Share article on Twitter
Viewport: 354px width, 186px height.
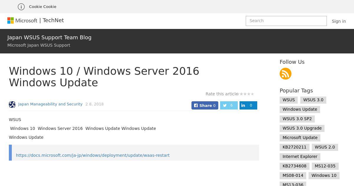point(229,105)
